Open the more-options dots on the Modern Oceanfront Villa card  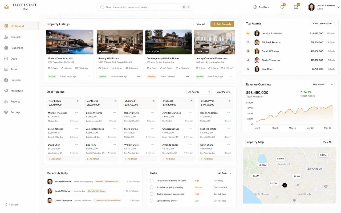pyautogui.click(x=89, y=76)
